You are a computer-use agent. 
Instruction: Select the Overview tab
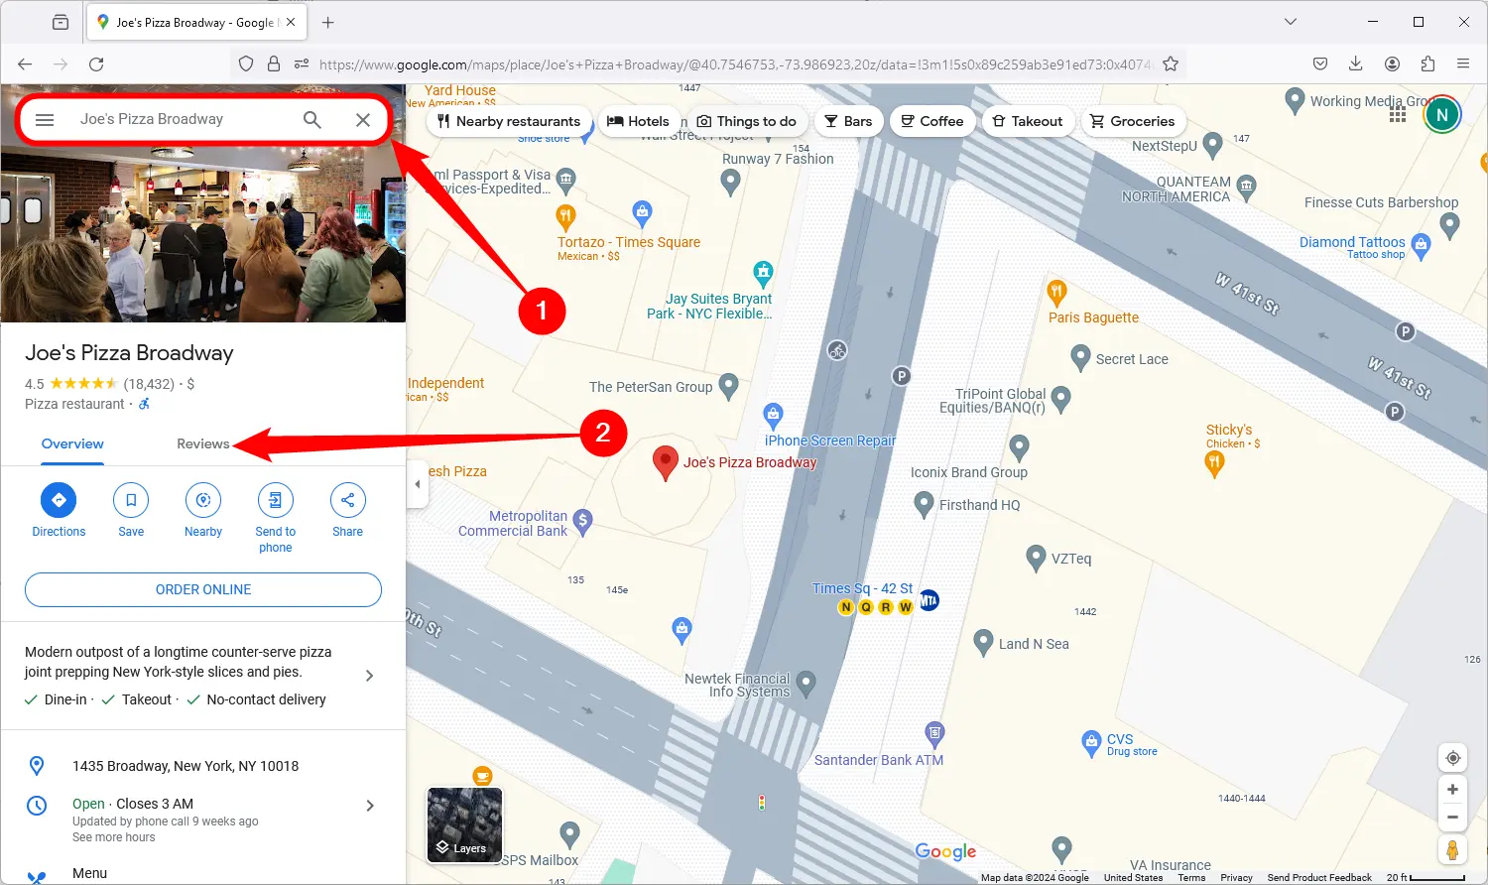tap(72, 443)
